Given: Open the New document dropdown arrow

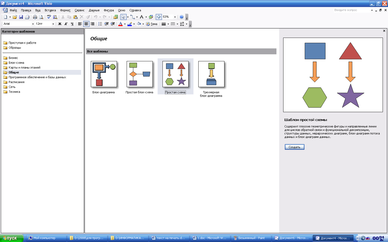Looking at the screenshot, I should (10, 17).
